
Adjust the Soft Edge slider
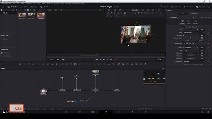191,35
